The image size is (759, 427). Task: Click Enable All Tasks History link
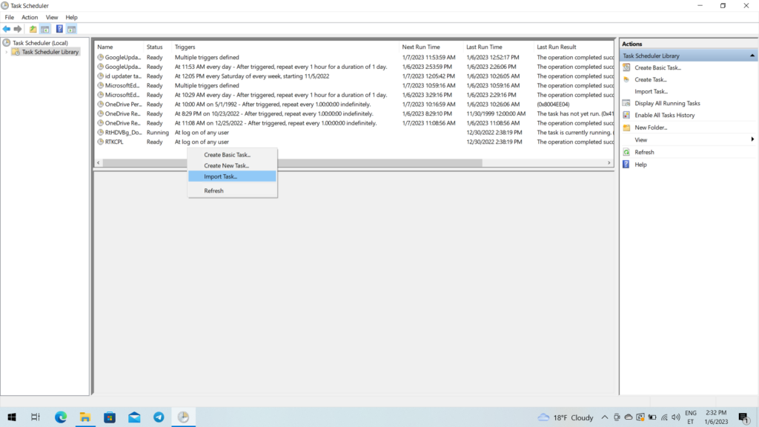click(x=664, y=115)
